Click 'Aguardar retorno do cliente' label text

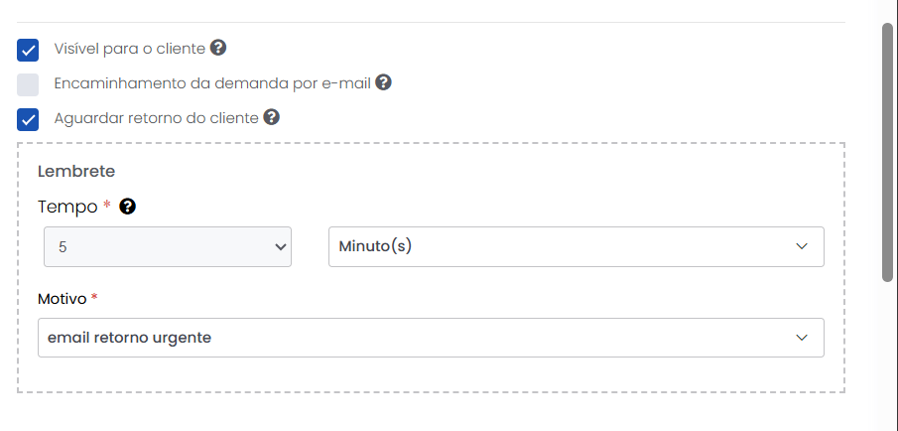click(156, 118)
